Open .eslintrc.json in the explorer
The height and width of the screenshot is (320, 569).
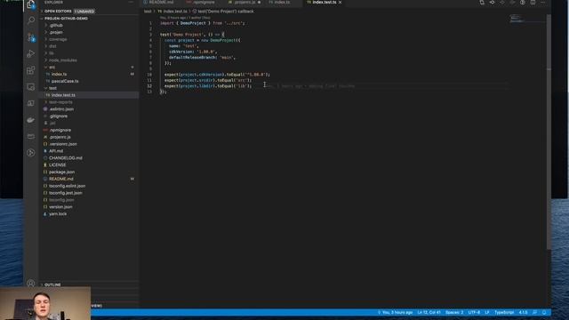[61, 109]
